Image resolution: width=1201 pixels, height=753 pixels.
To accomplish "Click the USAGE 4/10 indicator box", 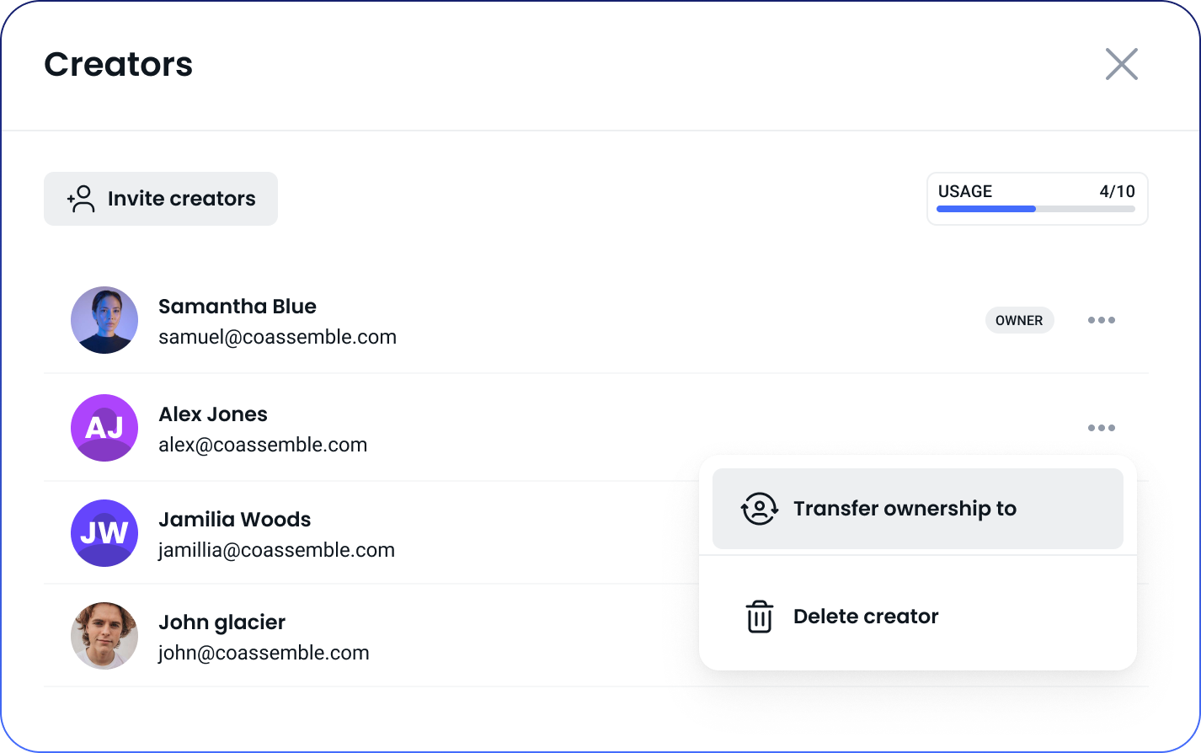I will pyautogui.click(x=1037, y=199).
